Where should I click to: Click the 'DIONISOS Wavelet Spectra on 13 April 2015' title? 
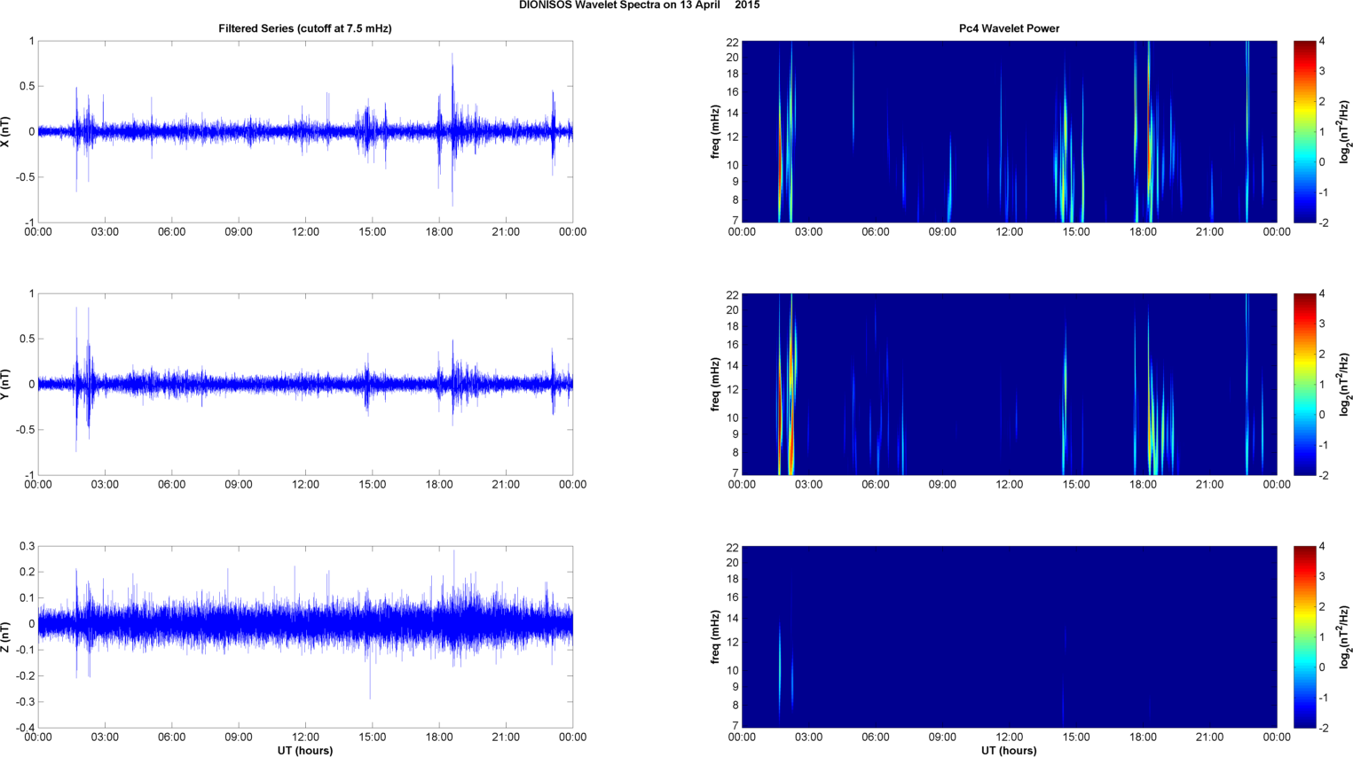pos(639,5)
